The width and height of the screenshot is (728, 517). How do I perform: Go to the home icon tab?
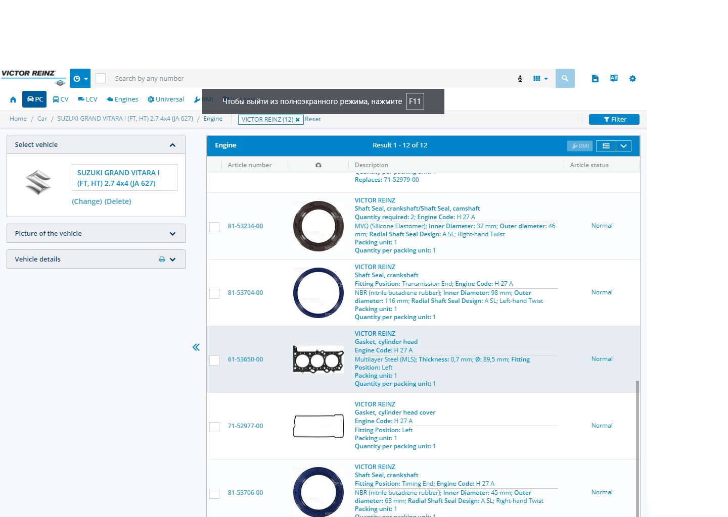pyautogui.click(x=13, y=99)
